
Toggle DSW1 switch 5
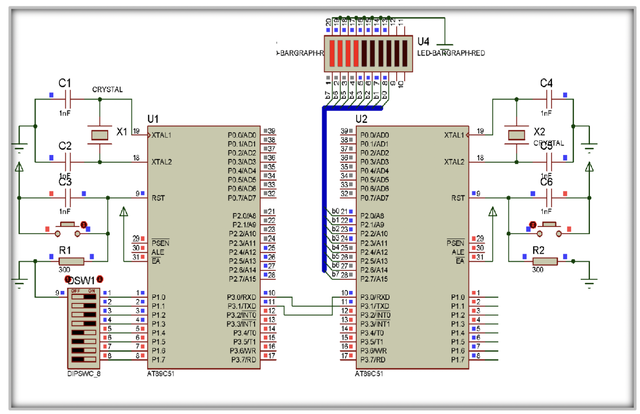pyautogui.click(x=84, y=332)
